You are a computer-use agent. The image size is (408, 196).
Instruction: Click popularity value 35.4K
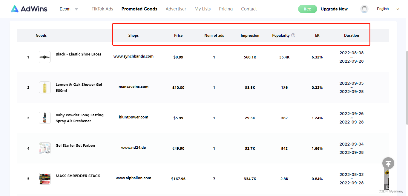pos(284,57)
